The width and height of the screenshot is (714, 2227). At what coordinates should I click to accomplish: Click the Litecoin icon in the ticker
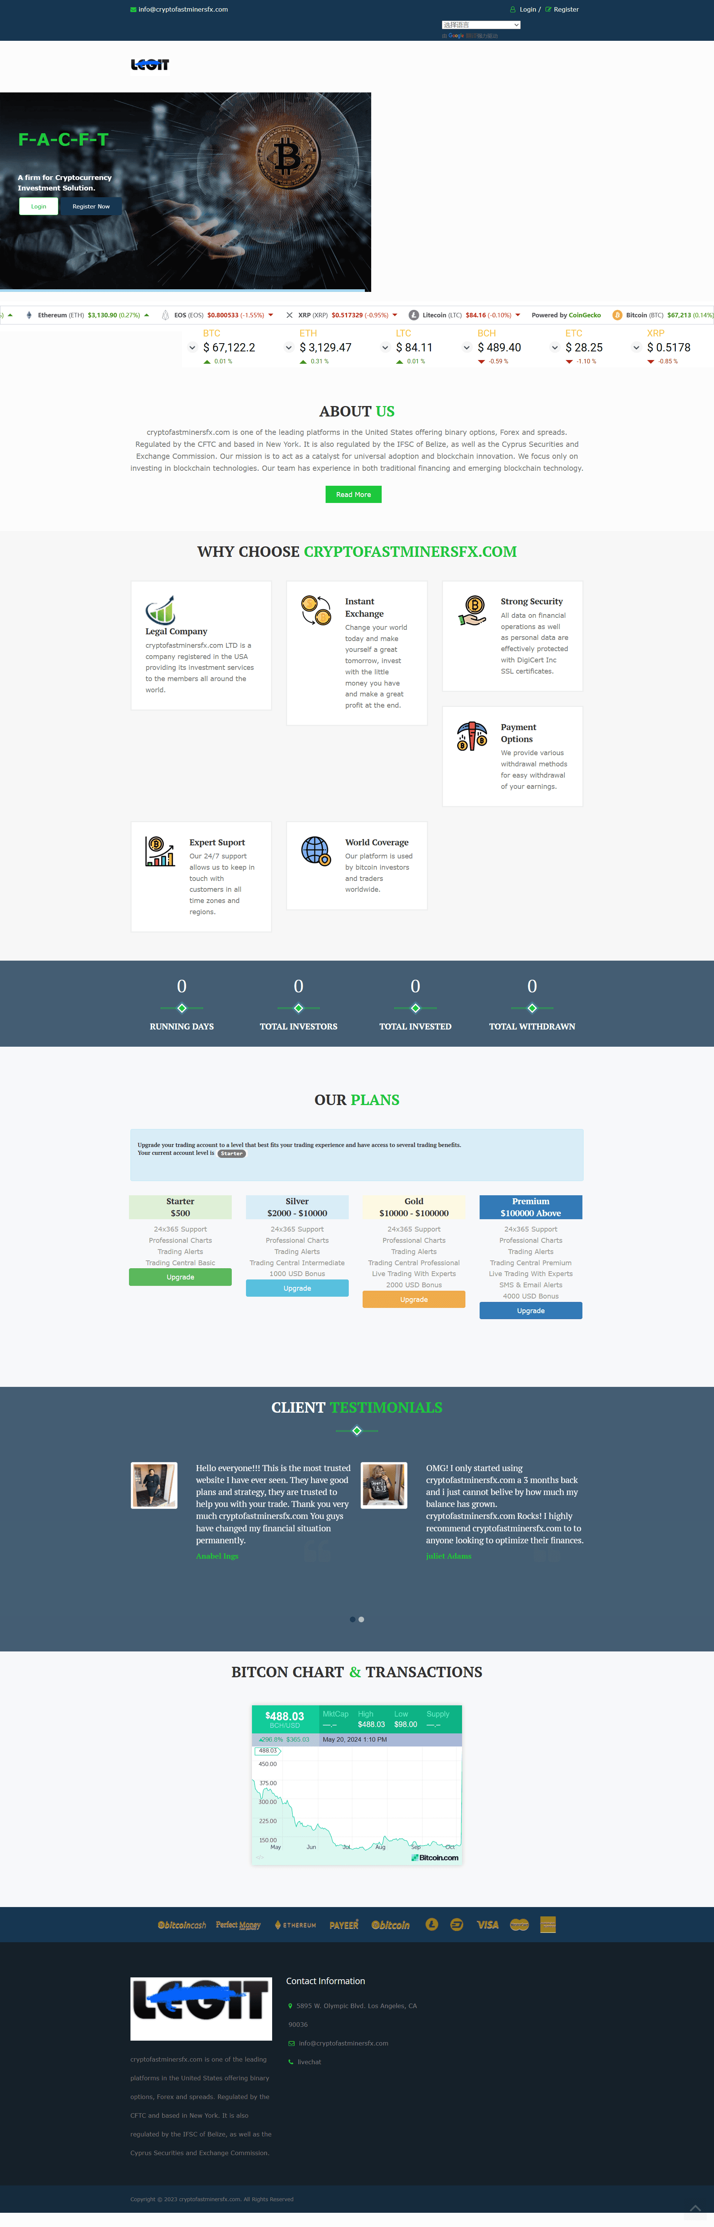[413, 315]
